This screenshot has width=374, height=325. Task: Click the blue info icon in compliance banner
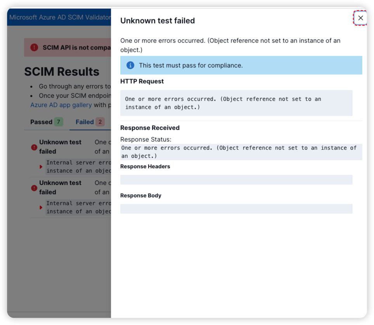[130, 65]
